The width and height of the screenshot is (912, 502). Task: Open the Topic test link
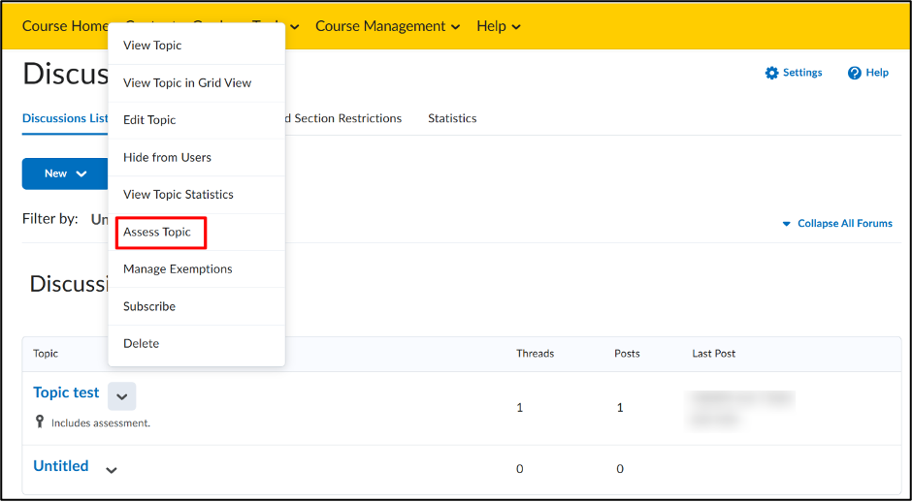tap(66, 392)
